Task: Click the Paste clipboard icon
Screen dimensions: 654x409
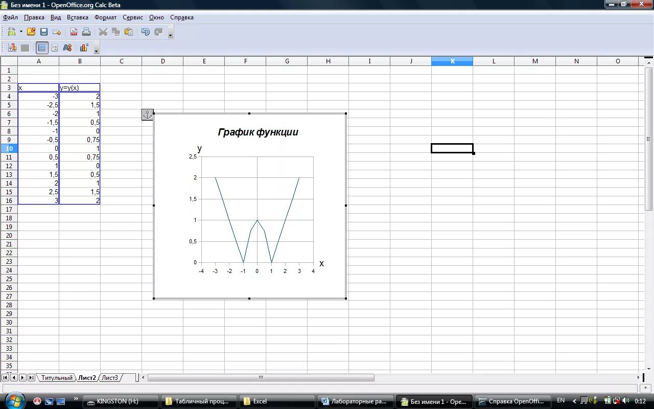Action: pos(129,32)
